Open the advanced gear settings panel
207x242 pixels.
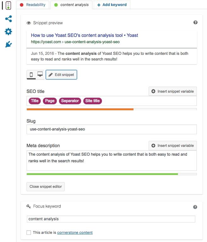8,32
